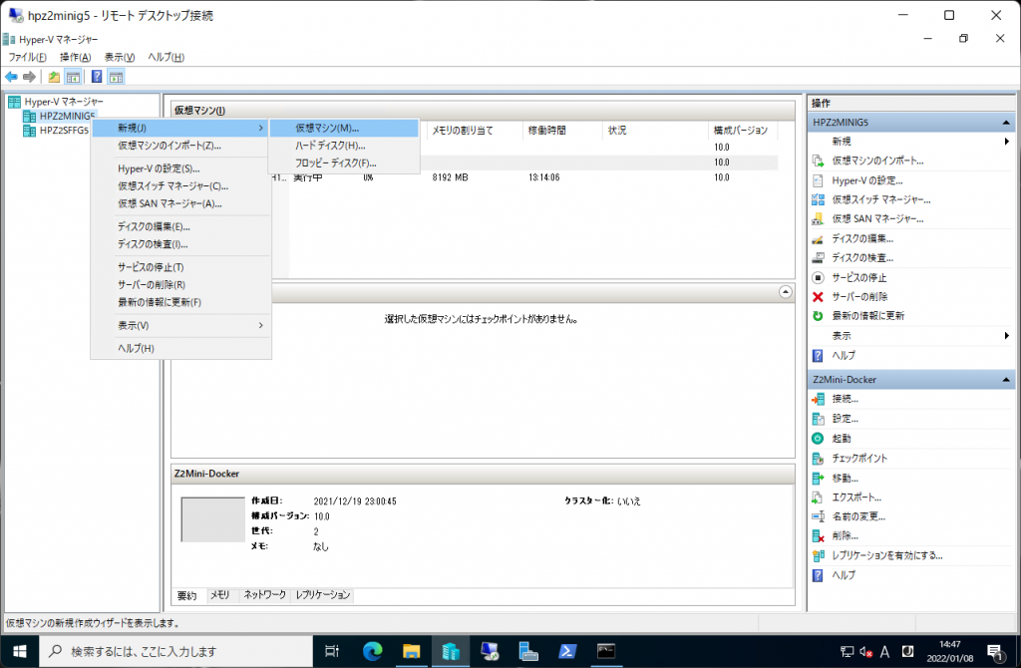1021x668 pixels.
Task: Click the muted volume tray icon
Action: coord(865,652)
